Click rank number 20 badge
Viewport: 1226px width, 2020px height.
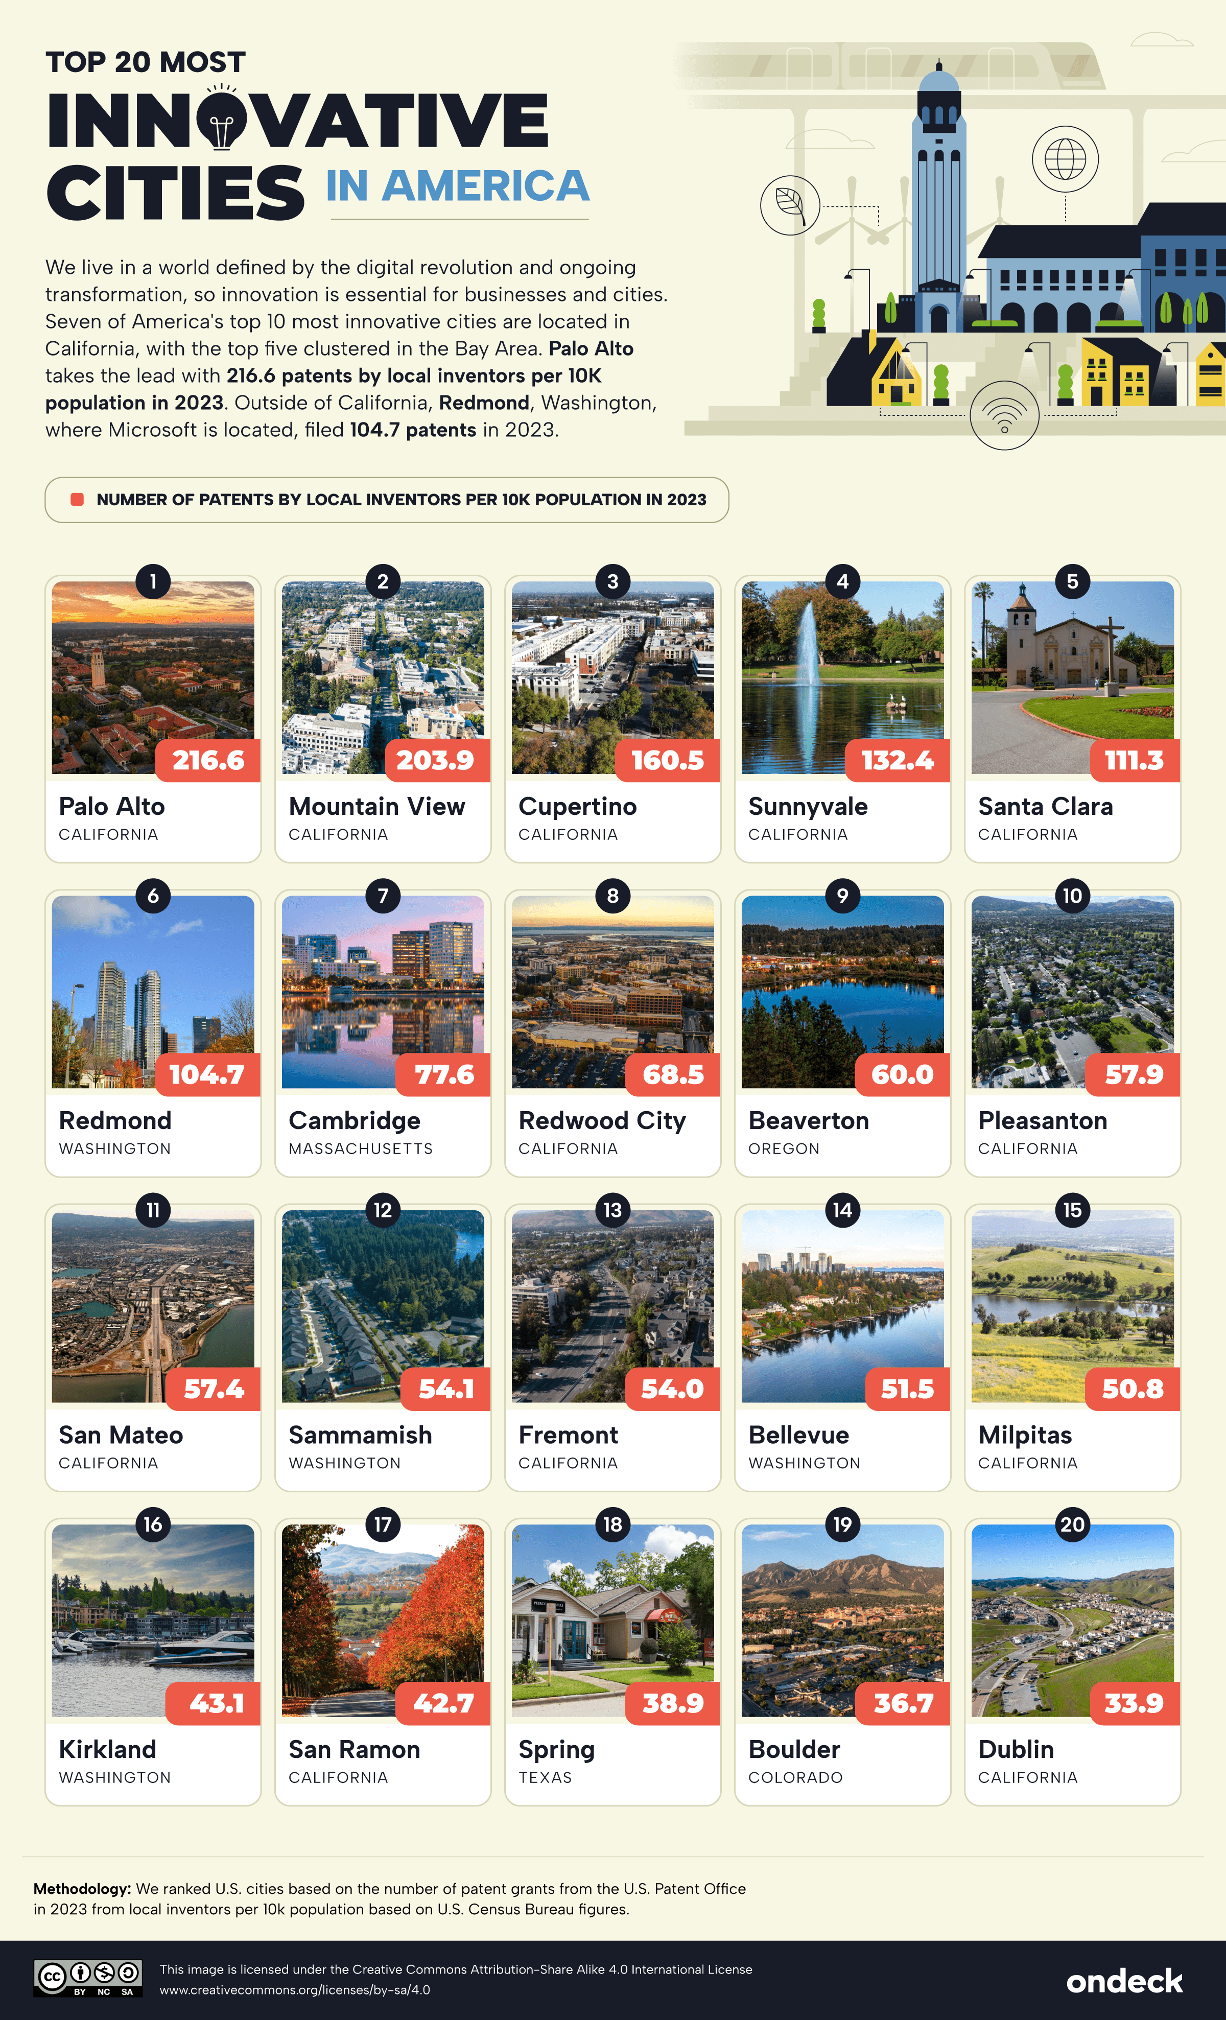tap(1072, 1524)
